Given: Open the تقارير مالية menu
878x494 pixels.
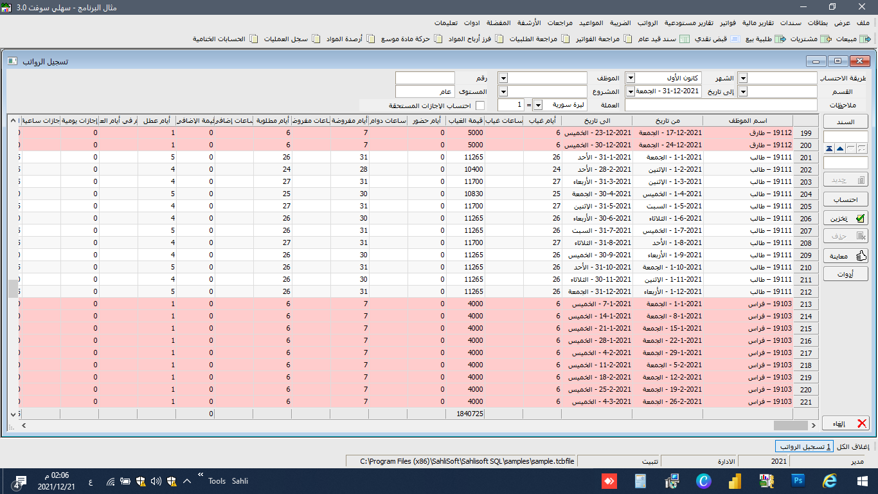Looking at the screenshot, I should click(758, 23).
